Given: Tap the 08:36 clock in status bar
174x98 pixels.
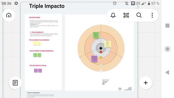Looking at the screenshot, I should pos(7,3).
